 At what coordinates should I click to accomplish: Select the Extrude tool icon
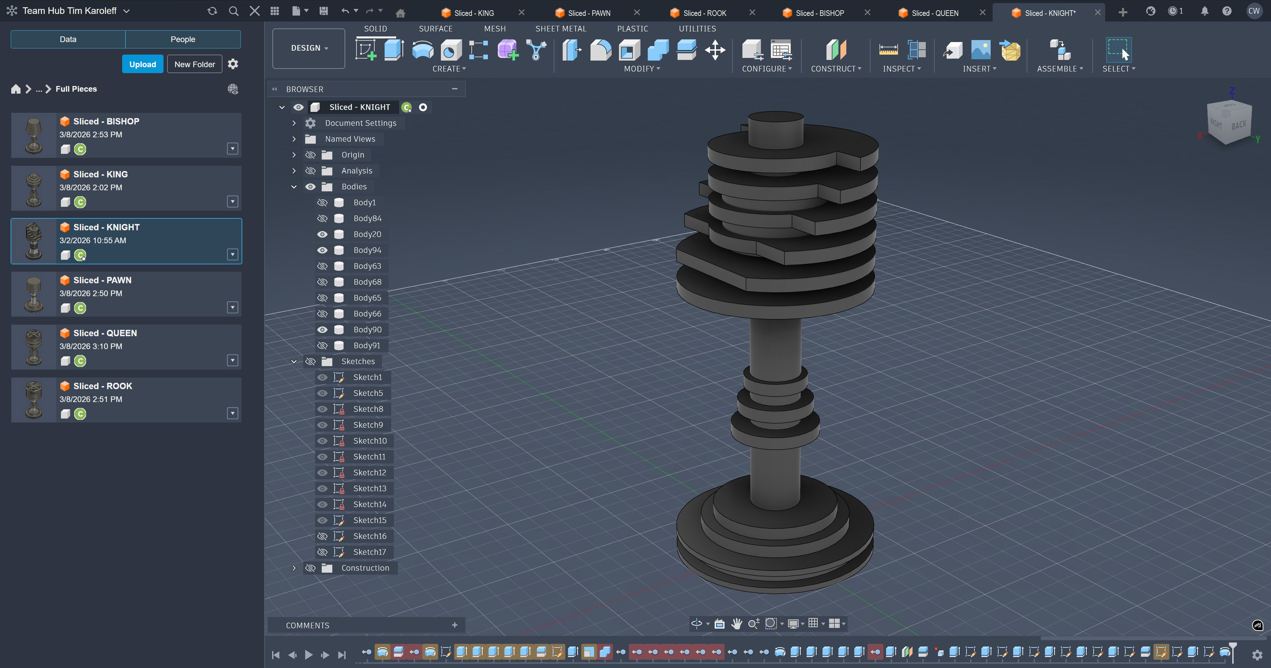click(x=394, y=50)
